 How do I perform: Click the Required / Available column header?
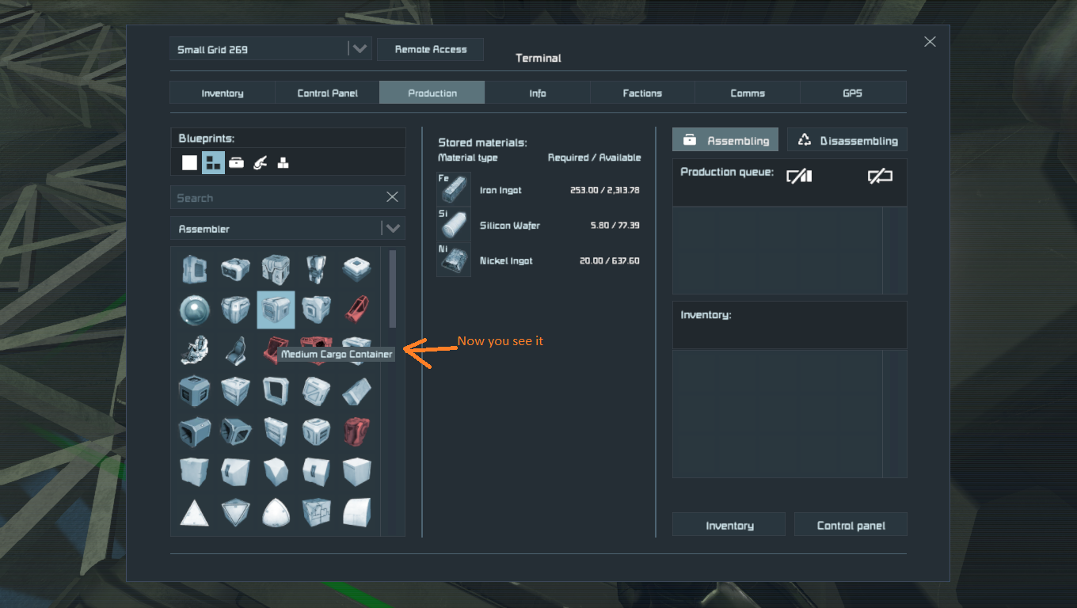pyautogui.click(x=594, y=158)
